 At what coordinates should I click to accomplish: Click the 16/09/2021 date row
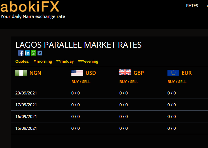[110, 117]
